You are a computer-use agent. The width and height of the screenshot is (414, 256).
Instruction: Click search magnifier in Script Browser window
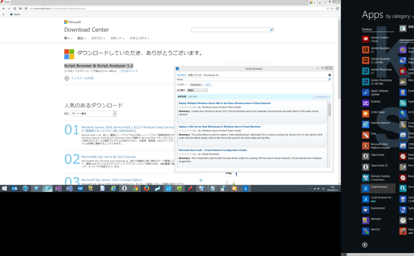pos(329,79)
